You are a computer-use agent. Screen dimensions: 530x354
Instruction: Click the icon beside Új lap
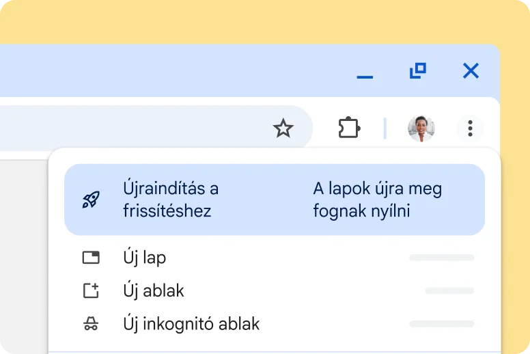(91, 258)
